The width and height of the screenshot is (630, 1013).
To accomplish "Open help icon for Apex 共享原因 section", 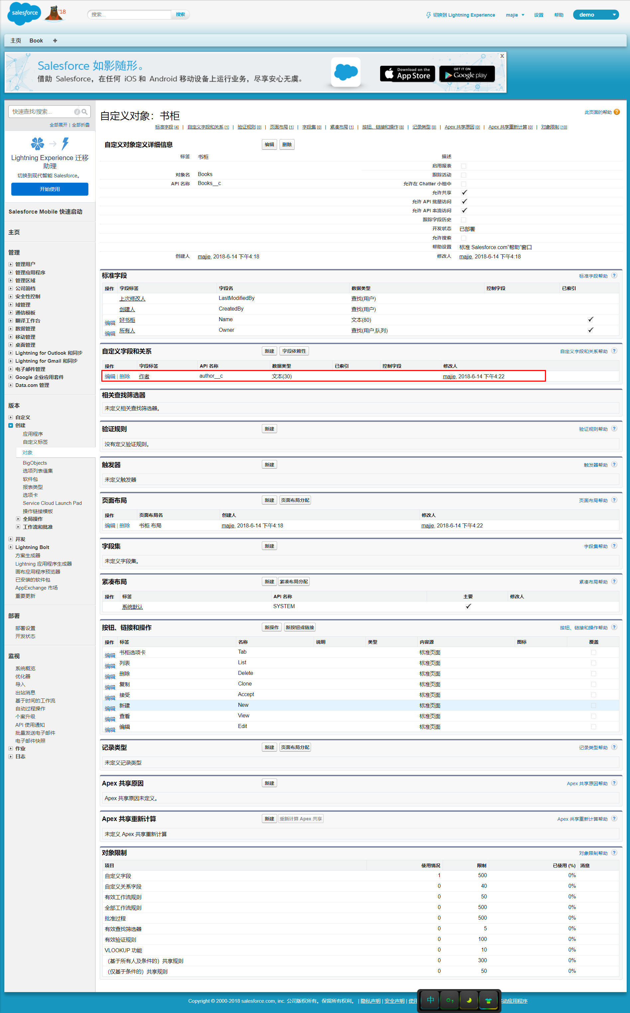I will pyautogui.click(x=614, y=783).
